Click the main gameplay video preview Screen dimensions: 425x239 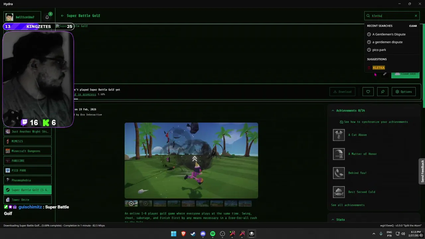pyautogui.click(x=191, y=160)
